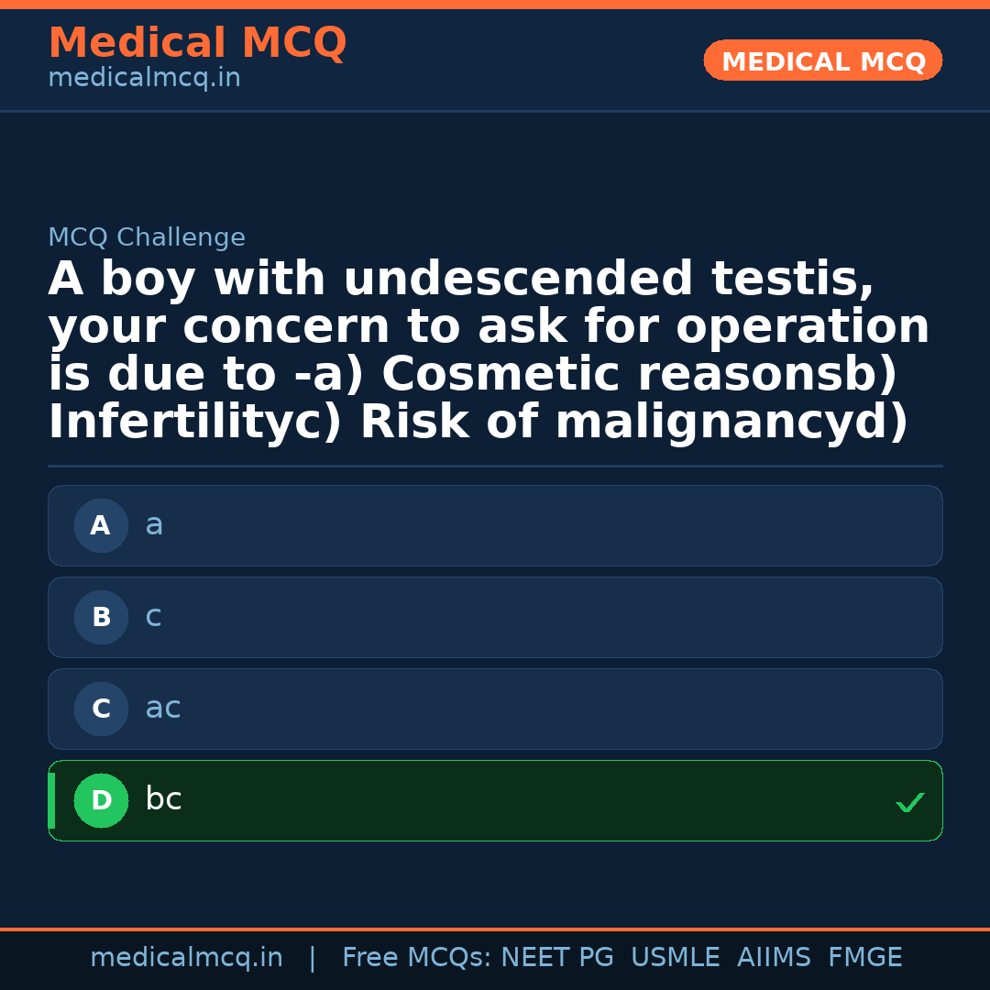990x990 pixels.
Task: Click the USMLE footer label
Action: coord(676,956)
